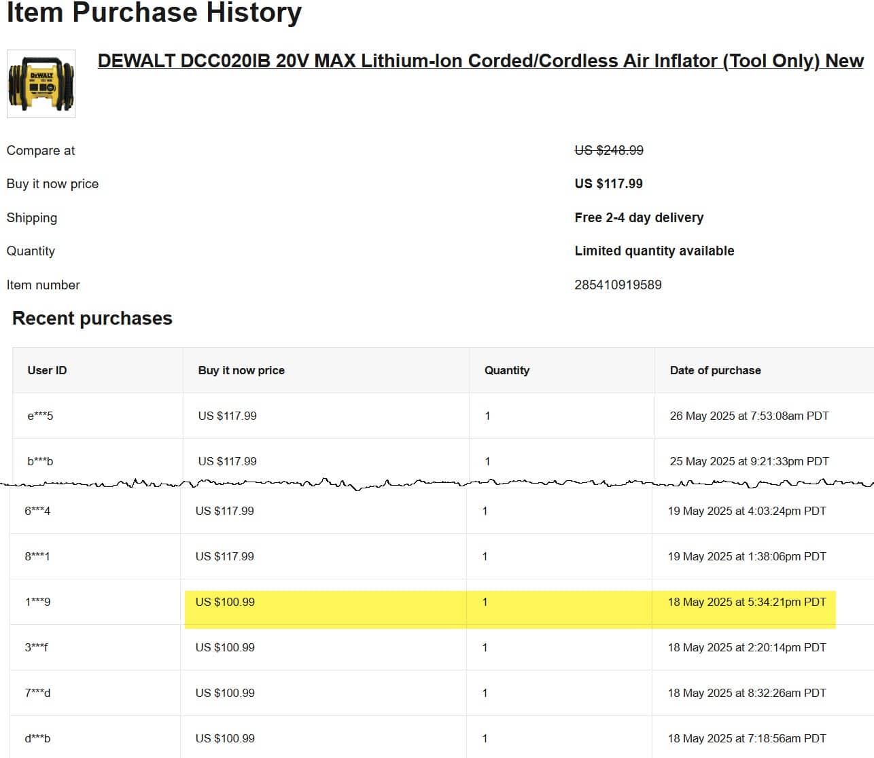Click user ID 1***9 in highlighted row
The width and height of the screenshot is (874, 758).
tap(37, 602)
